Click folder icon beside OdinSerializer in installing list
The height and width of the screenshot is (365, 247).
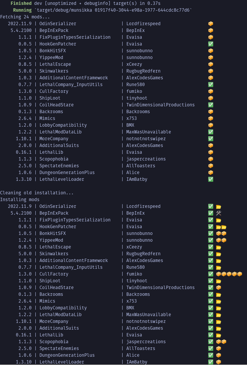(218, 206)
